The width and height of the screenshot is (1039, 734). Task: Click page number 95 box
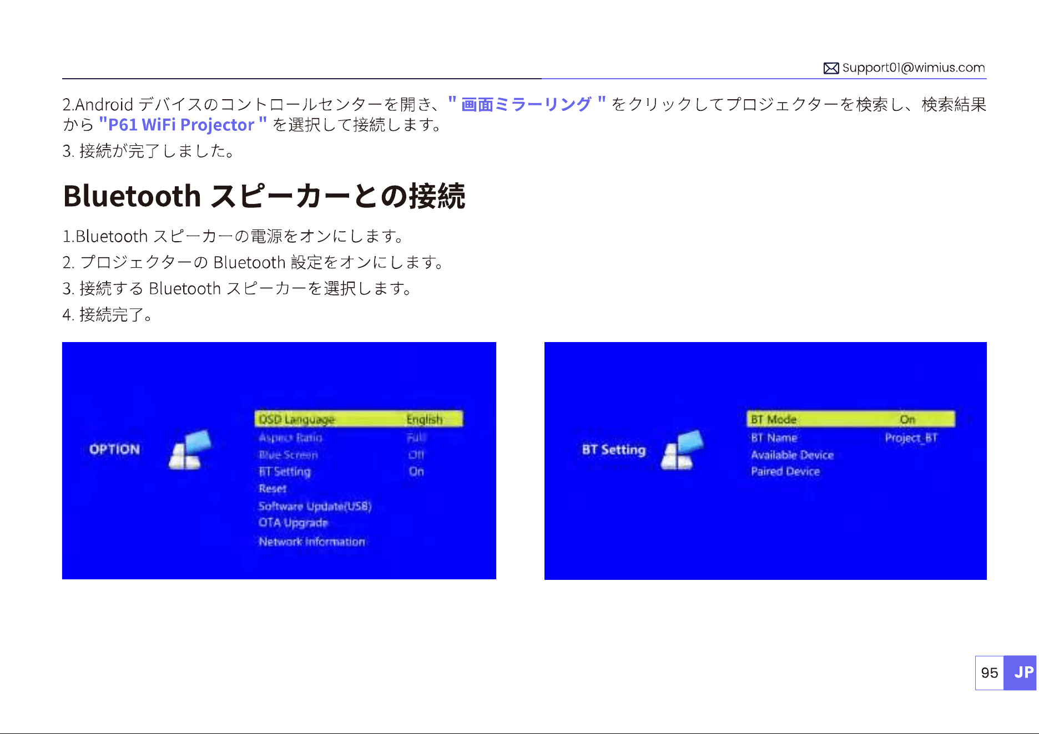(990, 672)
